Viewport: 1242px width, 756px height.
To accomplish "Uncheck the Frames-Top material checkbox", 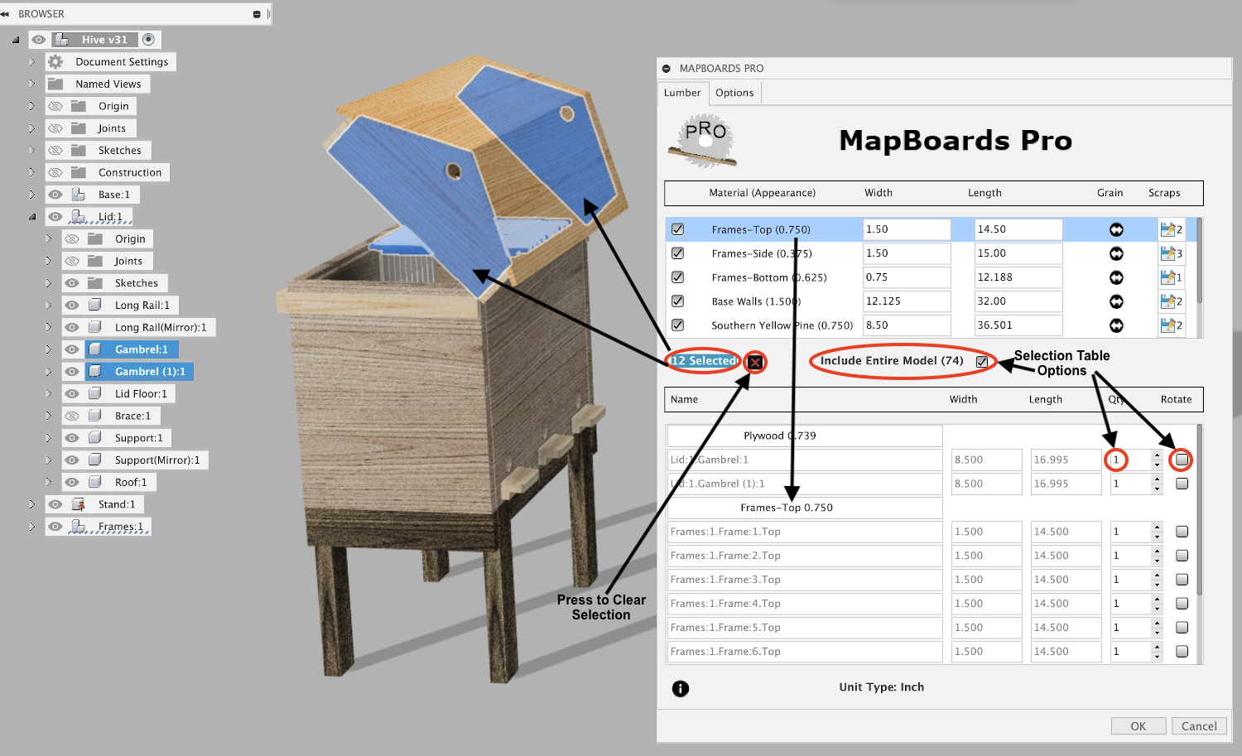I will (x=678, y=229).
